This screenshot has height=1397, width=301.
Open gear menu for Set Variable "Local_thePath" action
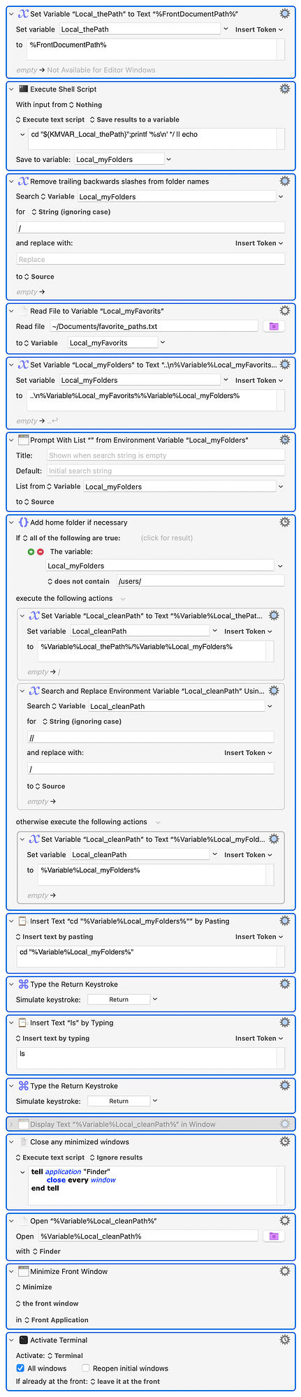[x=284, y=14]
